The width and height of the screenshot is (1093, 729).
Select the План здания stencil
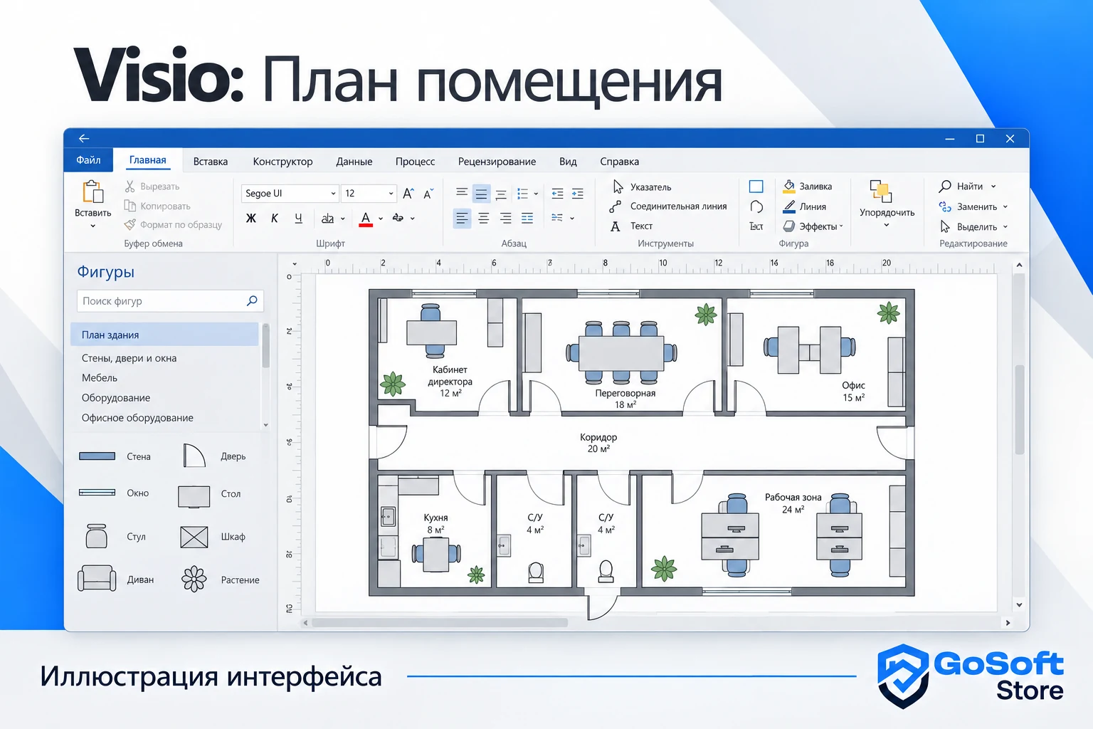pos(164,335)
